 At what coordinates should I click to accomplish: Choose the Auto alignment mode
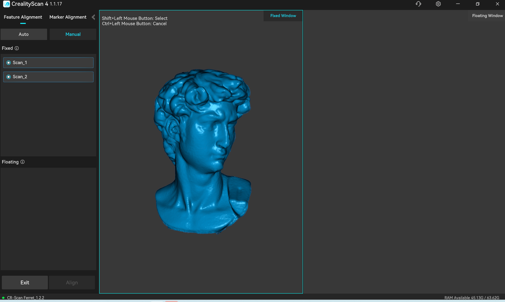coord(24,34)
